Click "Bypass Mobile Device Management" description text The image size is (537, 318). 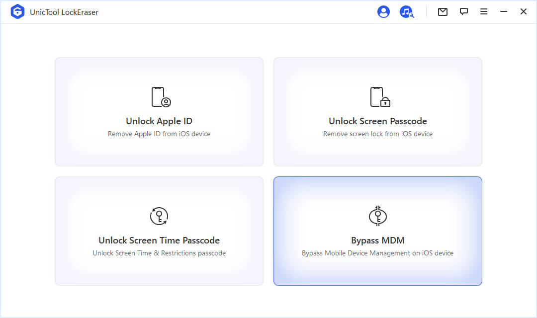[378, 253]
